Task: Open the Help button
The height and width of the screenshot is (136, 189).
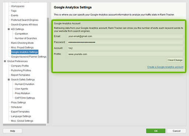Action: [13, 131]
